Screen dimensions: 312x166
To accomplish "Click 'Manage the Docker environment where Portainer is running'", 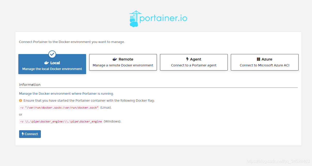I will coord(66,94).
